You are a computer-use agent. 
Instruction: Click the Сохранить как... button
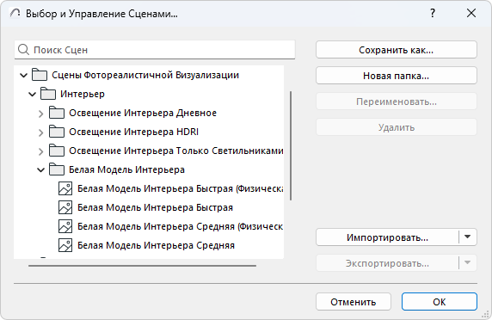397,50
